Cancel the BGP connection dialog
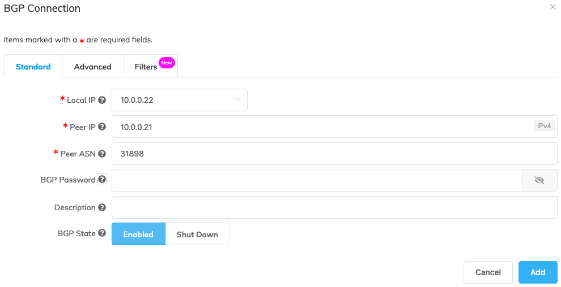Screen dimensions: 561x287 [488, 272]
